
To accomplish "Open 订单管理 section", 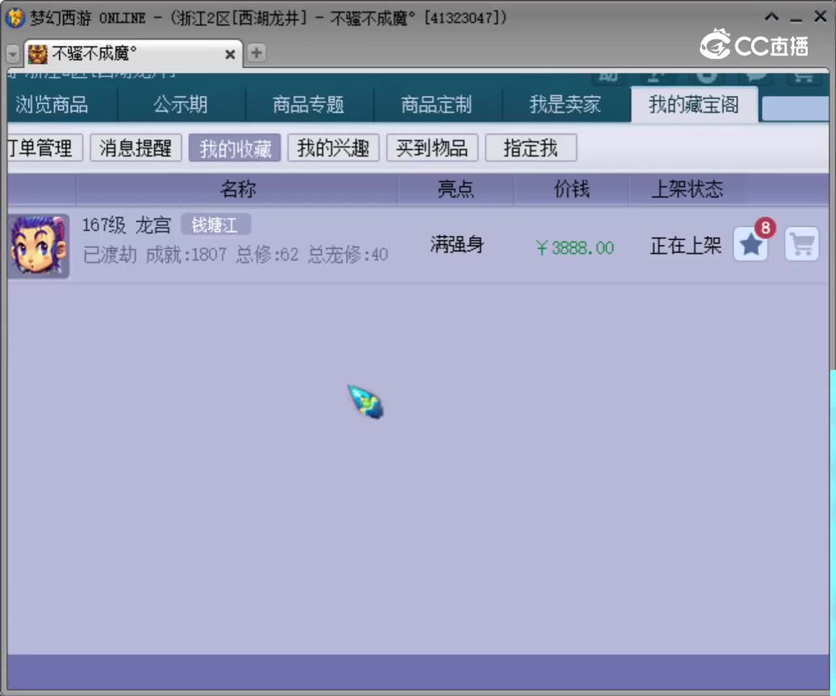I will pyautogui.click(x=44, y=148).
